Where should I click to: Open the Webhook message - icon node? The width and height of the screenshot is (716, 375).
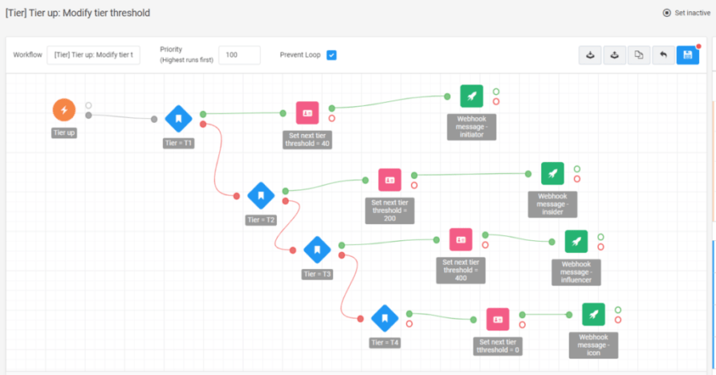coord(593,314)
